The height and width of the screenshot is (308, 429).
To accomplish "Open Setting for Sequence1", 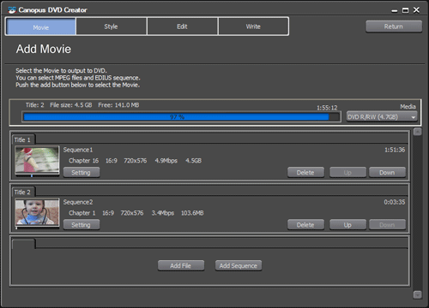I will [x=82, y=173].
